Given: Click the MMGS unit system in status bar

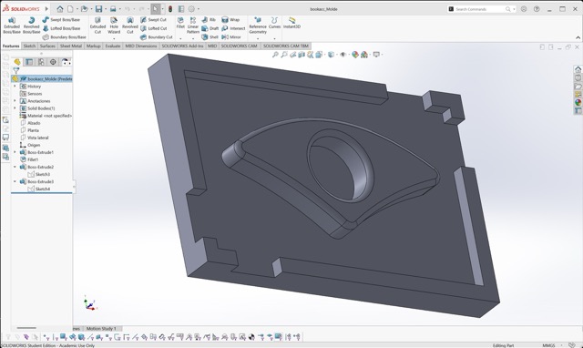Looking at the screenshot, I should (x=548, y=345).
